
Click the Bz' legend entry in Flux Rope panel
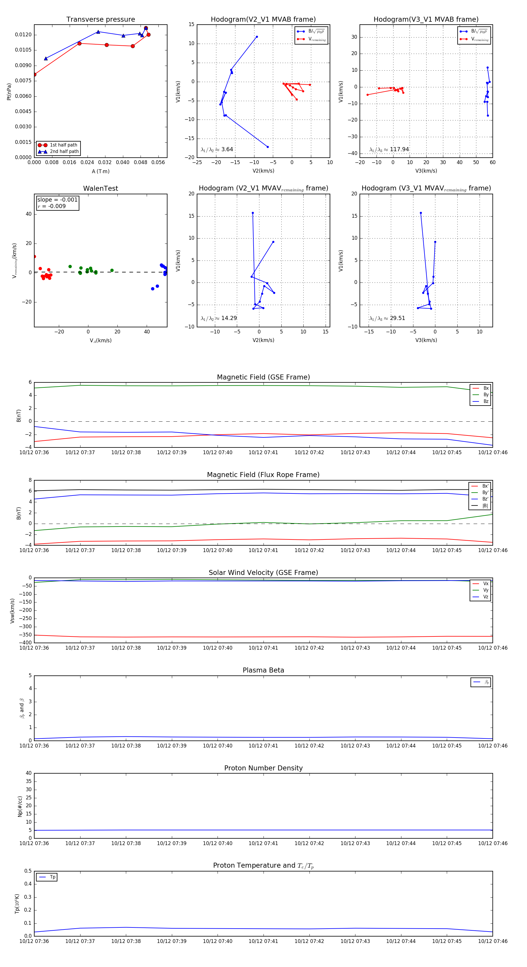tap(480, 499)
